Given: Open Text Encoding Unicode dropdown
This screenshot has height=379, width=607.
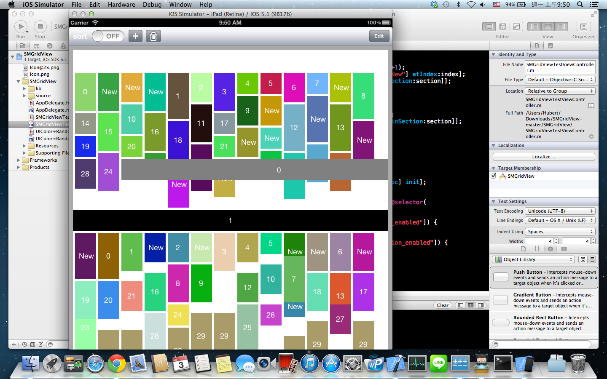Looking at the screenshot, I should pyautogui.click(x=560, y=211).
